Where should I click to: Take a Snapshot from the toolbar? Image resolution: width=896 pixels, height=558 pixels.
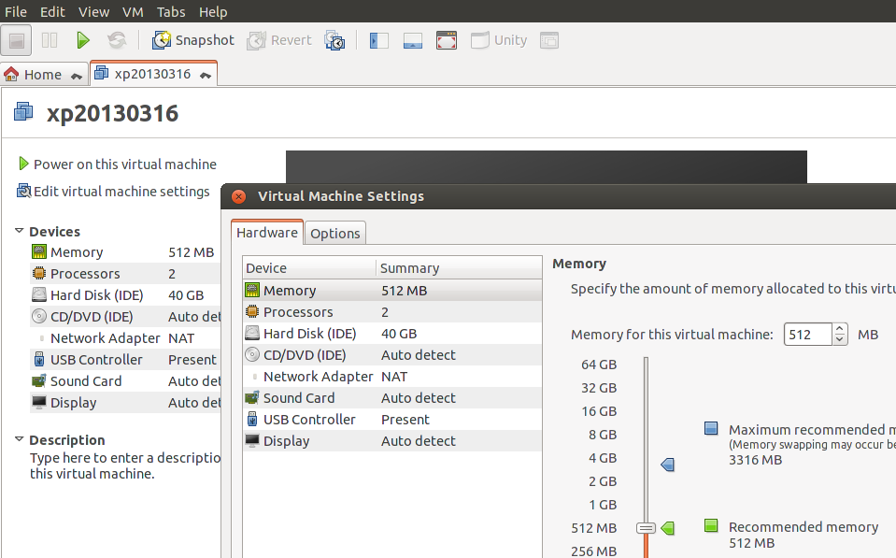tap(192, 40)
